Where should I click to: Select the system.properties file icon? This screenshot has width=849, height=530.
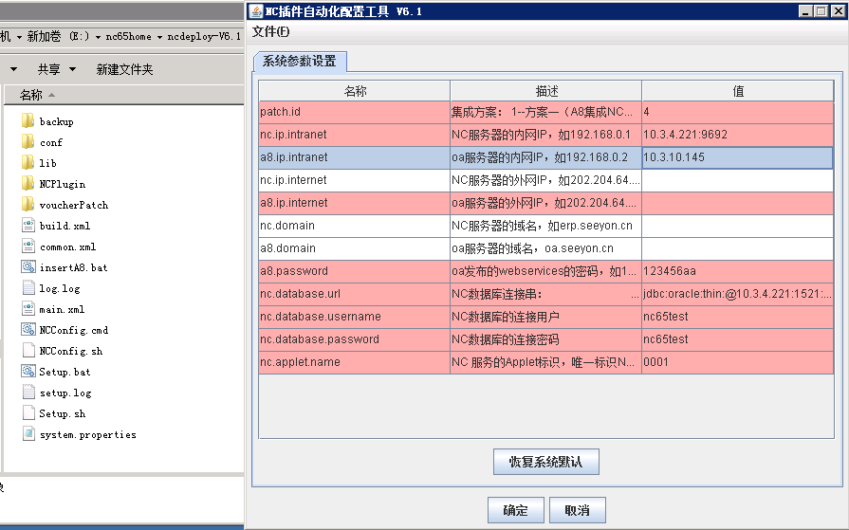(x=28, y=433)
